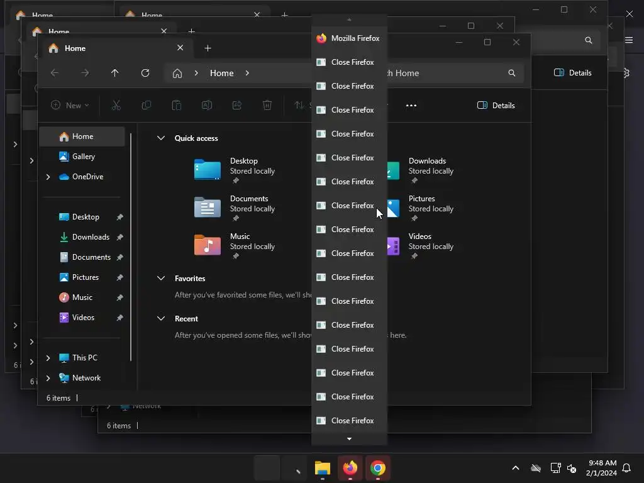
Task: Open hamburger menu in rear window
Action: tap(629, 40)
